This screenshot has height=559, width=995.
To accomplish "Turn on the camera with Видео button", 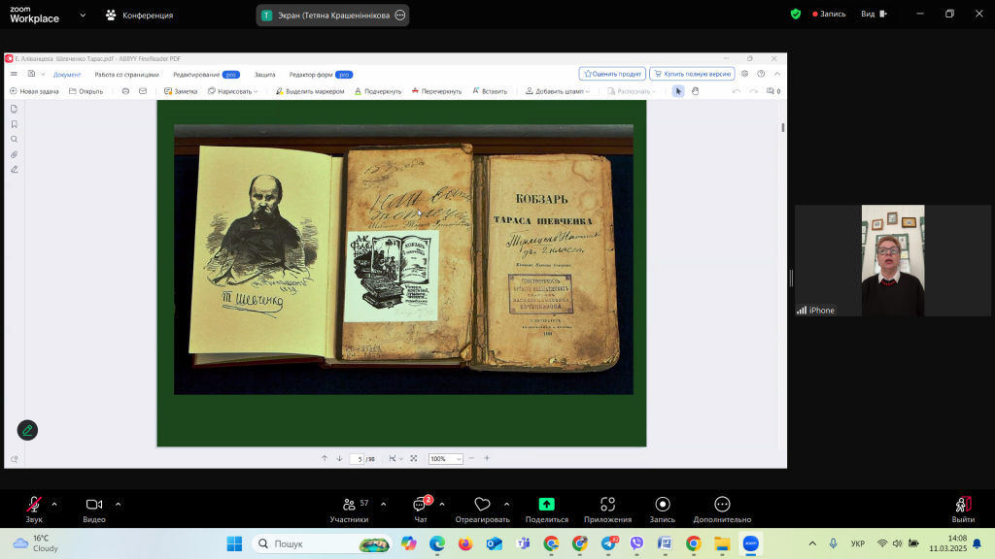I will [x=94, y=505].
